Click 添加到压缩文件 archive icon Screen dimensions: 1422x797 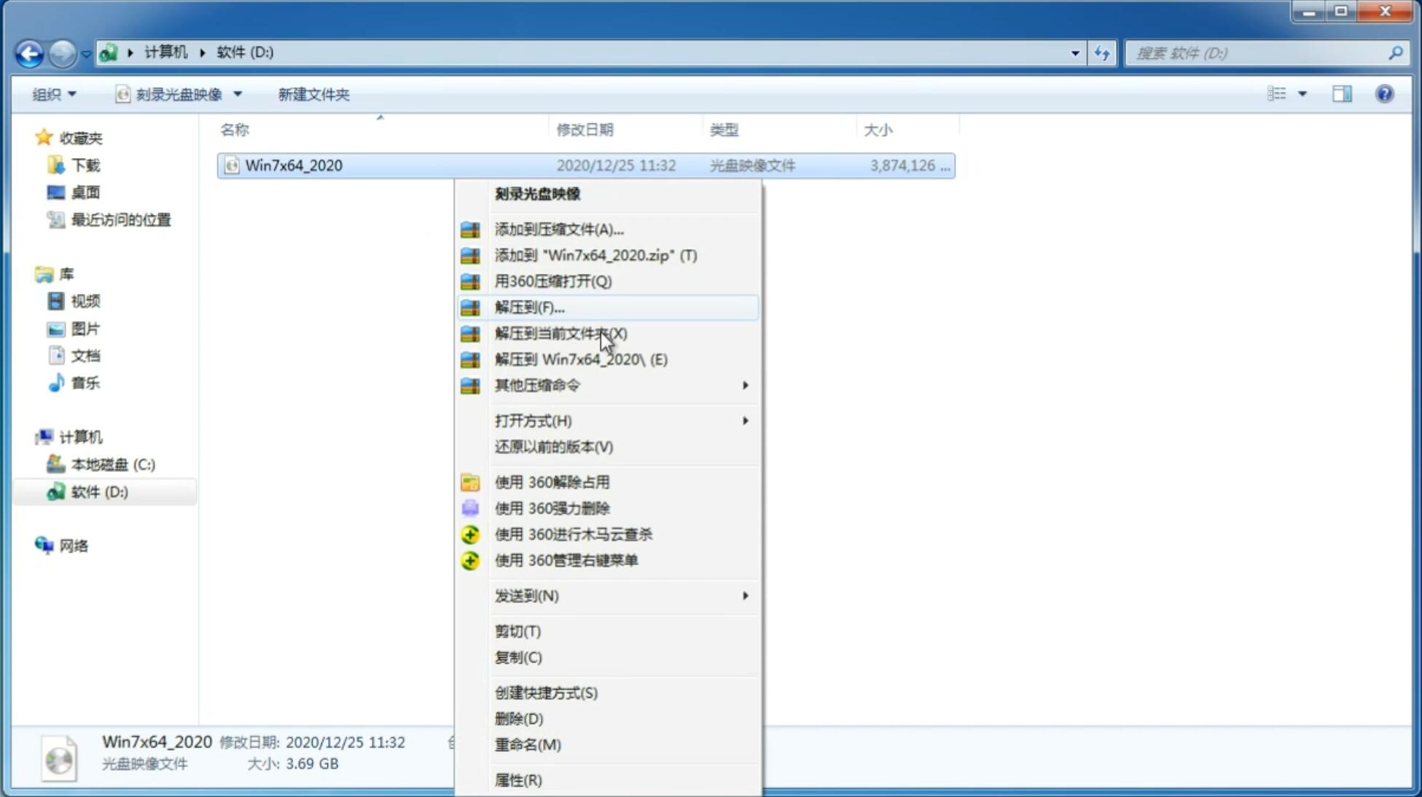[472, 229]
